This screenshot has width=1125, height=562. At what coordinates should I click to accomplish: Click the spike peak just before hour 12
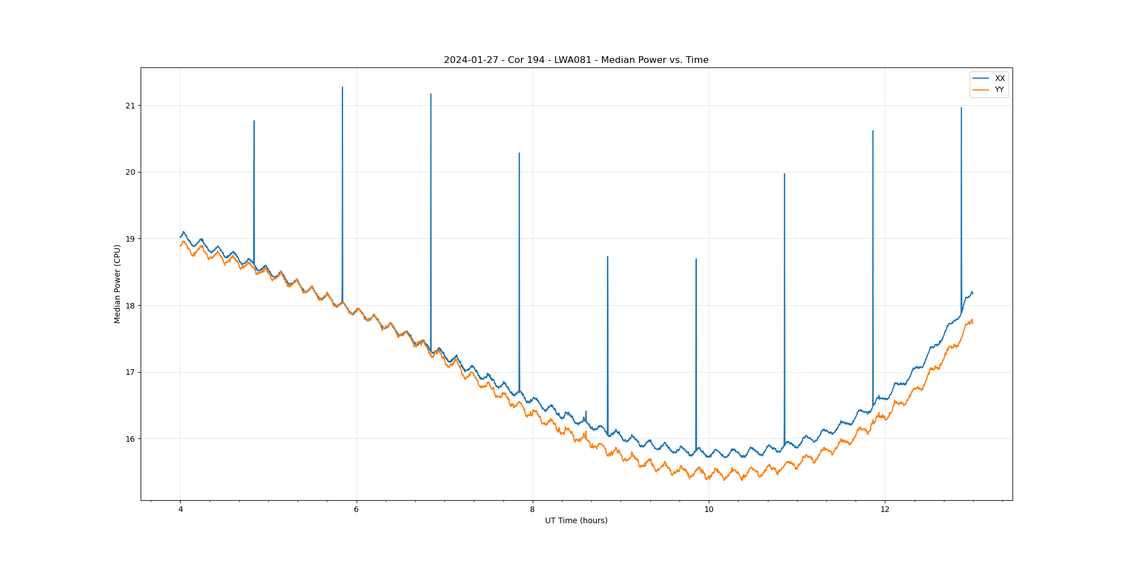tap(873, 132)
